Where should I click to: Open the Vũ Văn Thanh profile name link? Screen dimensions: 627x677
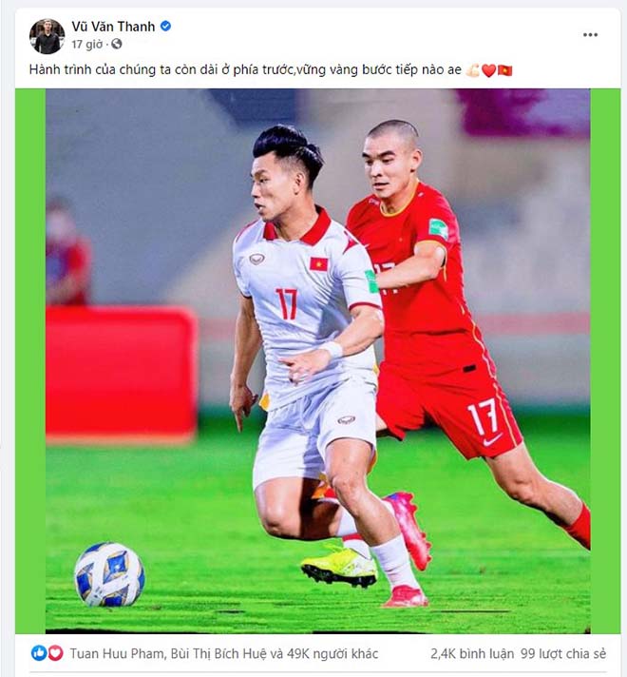(113, 27)
